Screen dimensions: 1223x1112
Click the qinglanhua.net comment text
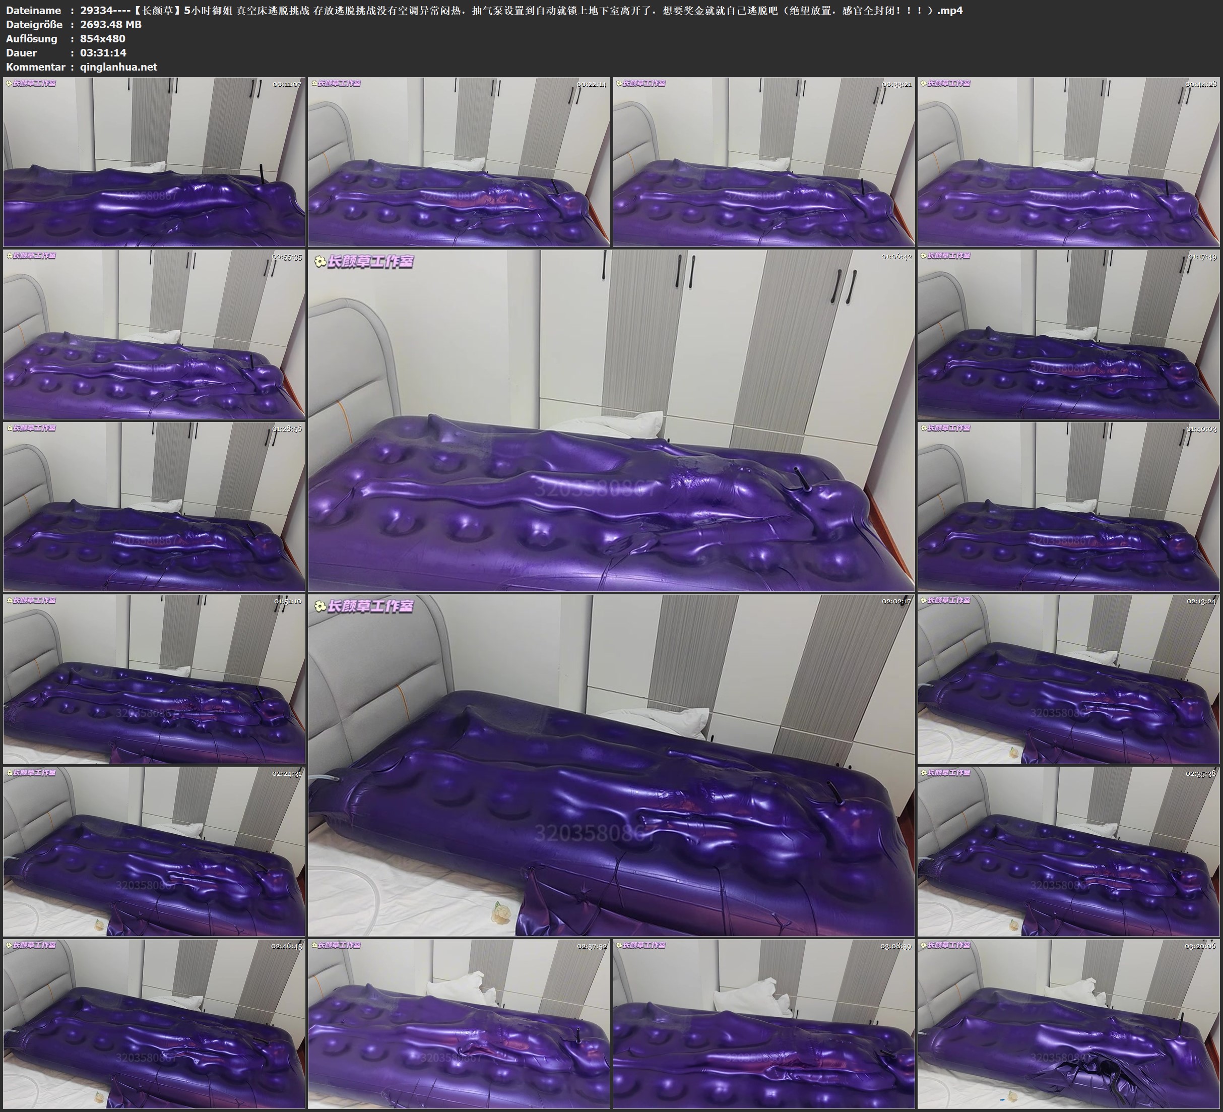pos(118,67)
